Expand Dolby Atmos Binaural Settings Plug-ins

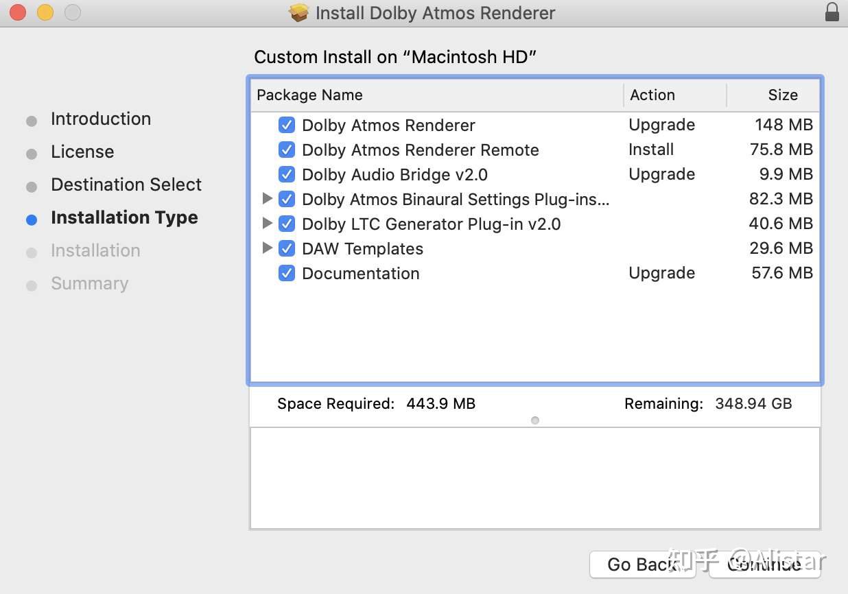point(268,199)
